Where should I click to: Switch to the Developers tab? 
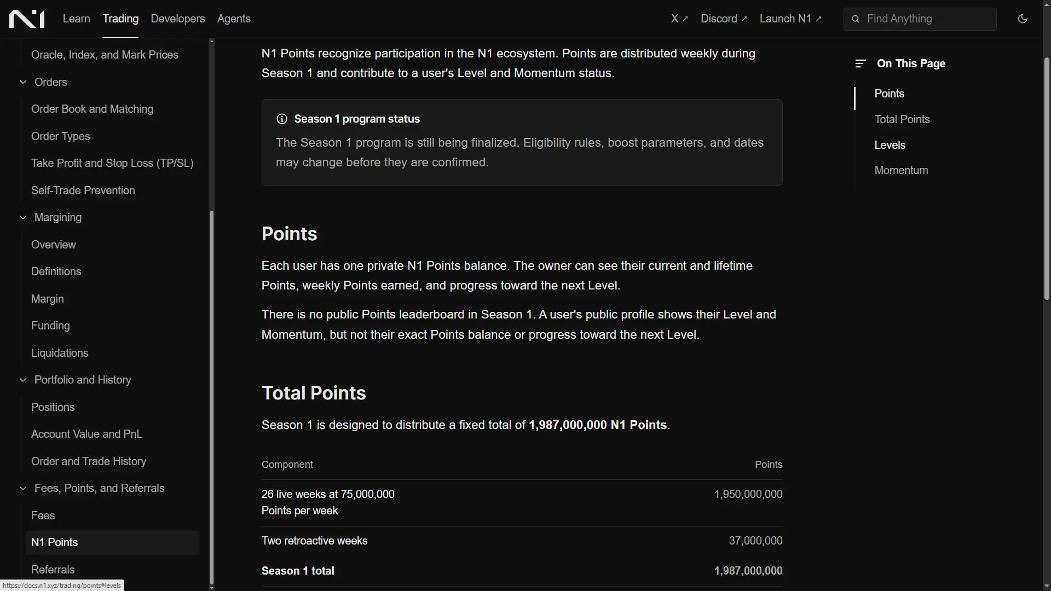[x=177, y=19]
